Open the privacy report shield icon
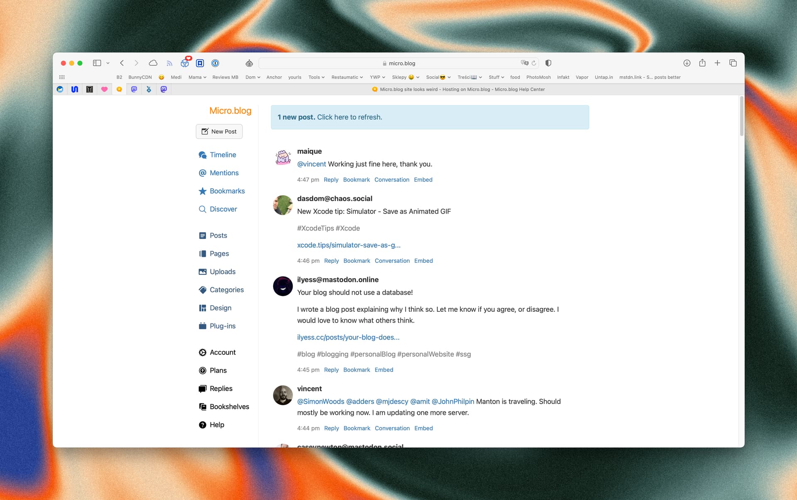The height and width of the screenshot is (500, 797). 548,63
